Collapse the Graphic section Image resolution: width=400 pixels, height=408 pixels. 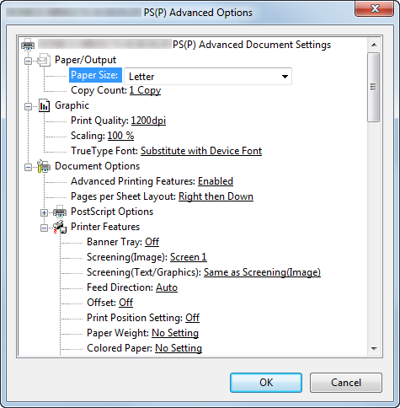click(x=28, y=106)
